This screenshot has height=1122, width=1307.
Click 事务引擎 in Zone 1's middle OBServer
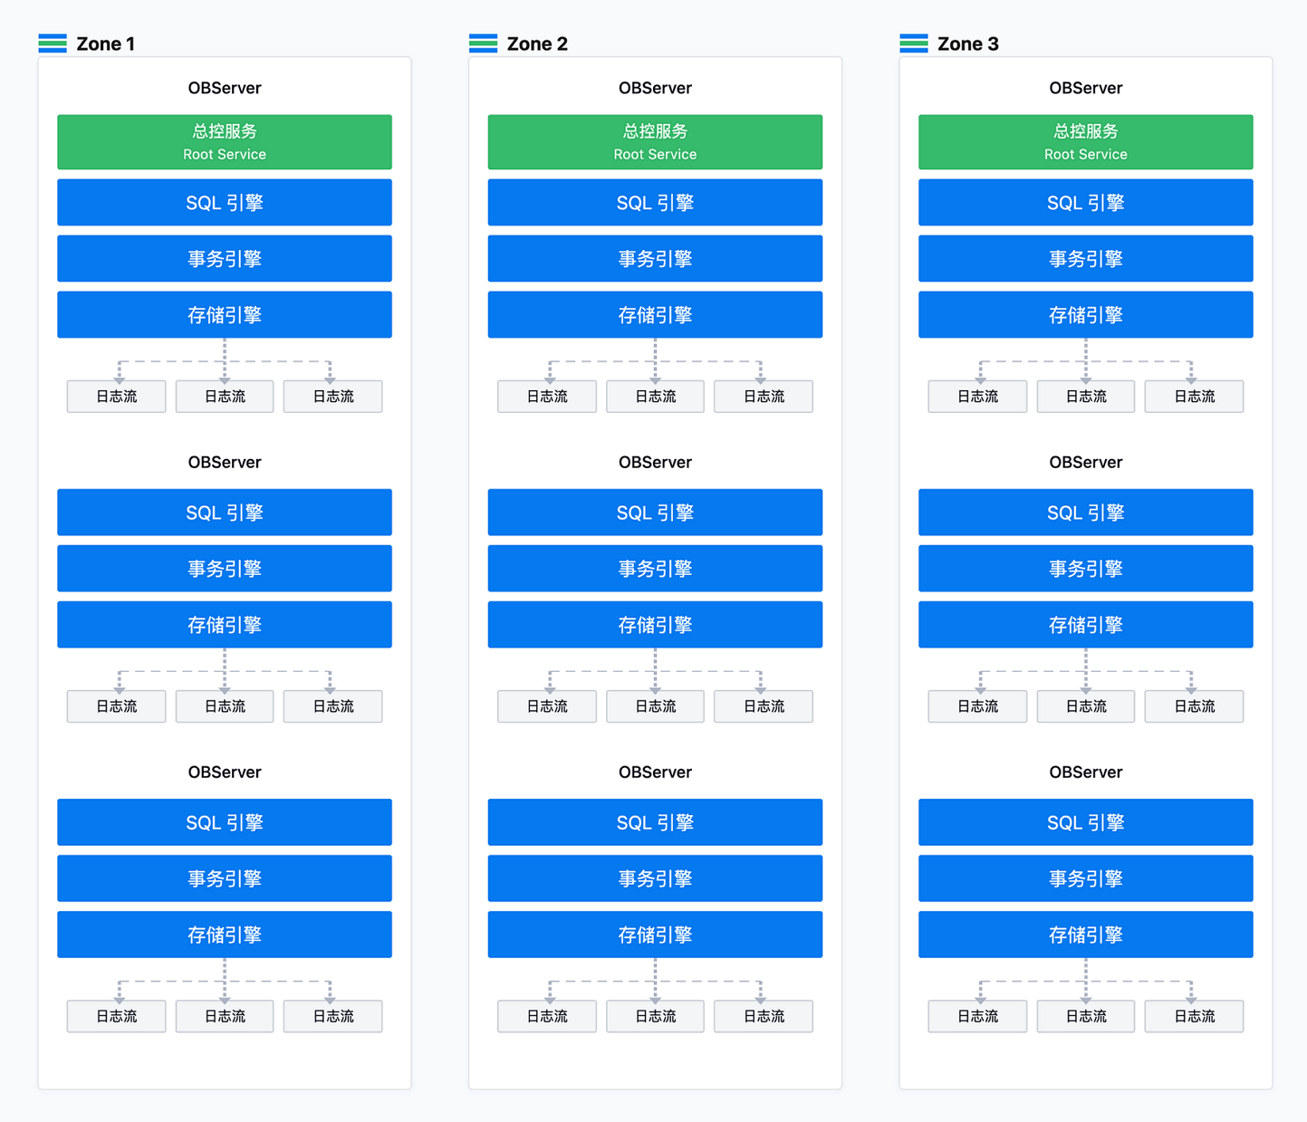coord(225,569)
